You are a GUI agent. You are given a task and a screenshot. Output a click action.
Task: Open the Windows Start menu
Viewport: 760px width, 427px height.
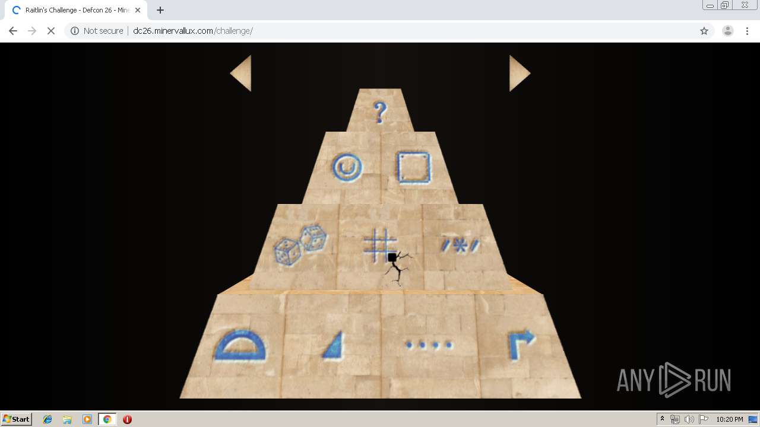click(x=17, y=419)
